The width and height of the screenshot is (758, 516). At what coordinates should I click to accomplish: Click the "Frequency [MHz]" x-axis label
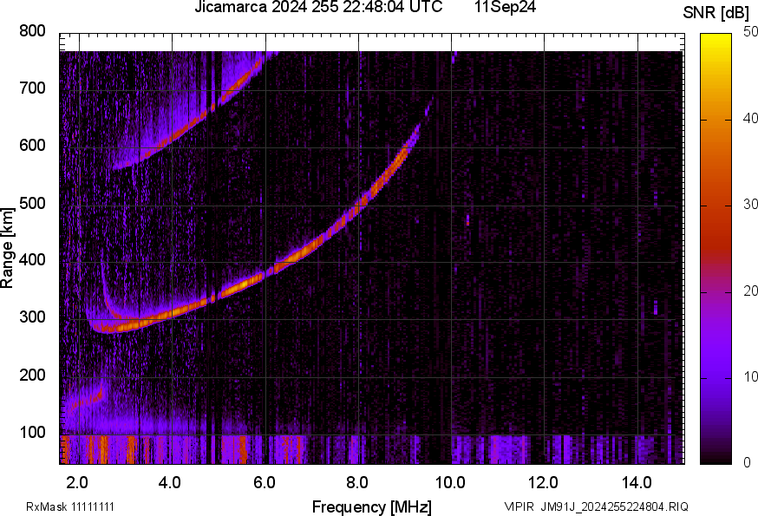(371, 506)
